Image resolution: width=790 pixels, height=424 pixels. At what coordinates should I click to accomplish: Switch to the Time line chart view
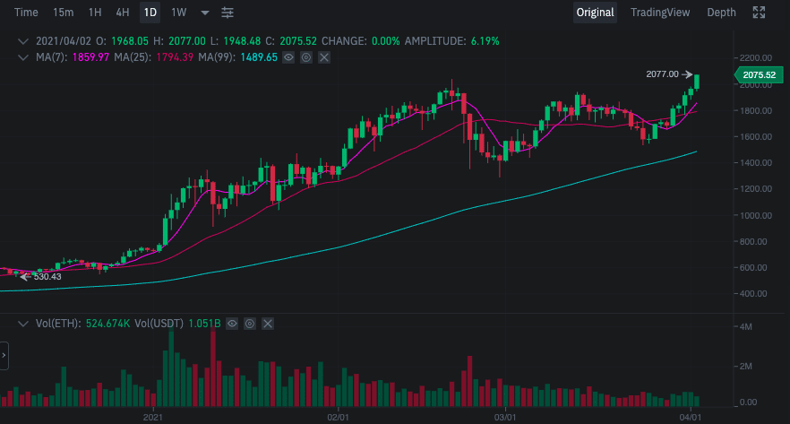pyautogui.click(x=27, y=13)
